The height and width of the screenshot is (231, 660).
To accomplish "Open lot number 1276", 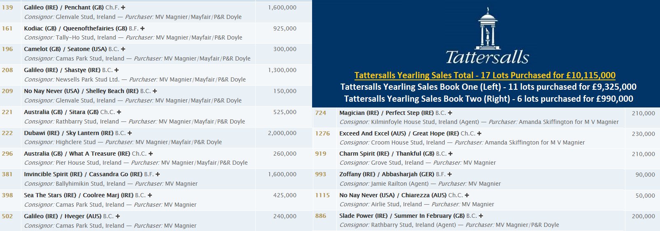I will point(322,134).
